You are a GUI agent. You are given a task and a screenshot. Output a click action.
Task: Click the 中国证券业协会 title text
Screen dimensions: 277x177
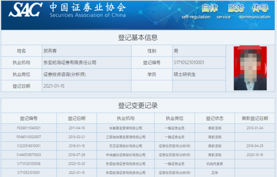(87, 8)
